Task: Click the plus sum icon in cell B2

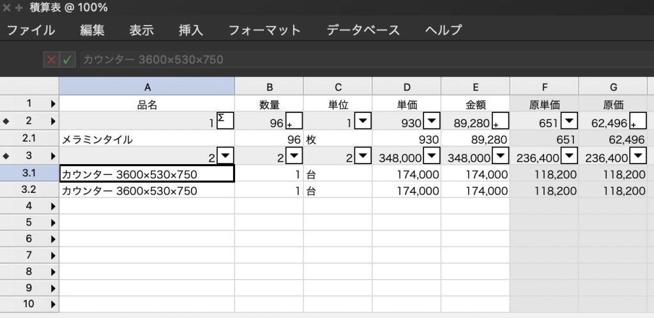Action: click(294, 121)
